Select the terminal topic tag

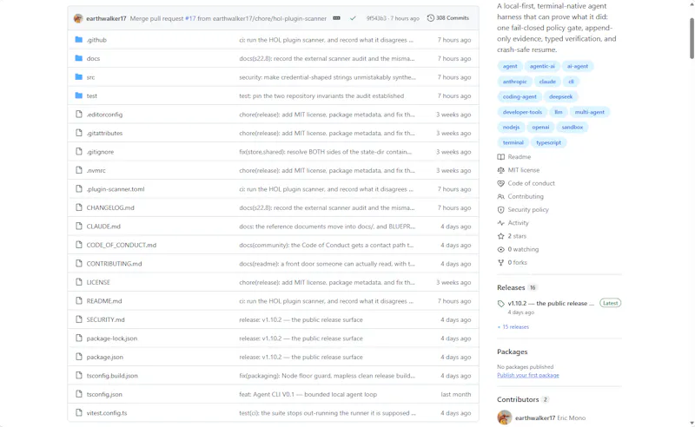[x=513, y=142]
